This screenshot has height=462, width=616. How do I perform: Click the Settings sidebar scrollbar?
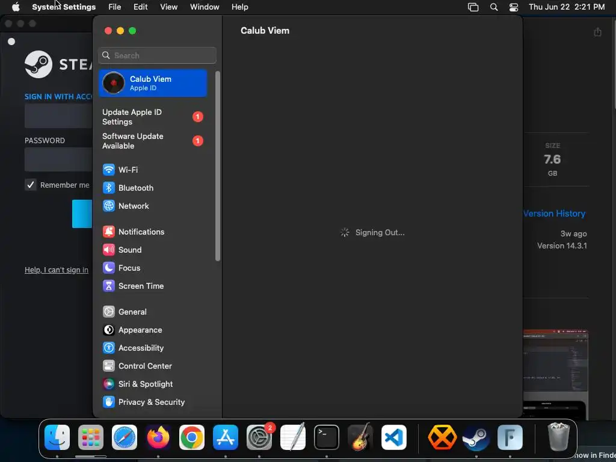coord(218,166)
